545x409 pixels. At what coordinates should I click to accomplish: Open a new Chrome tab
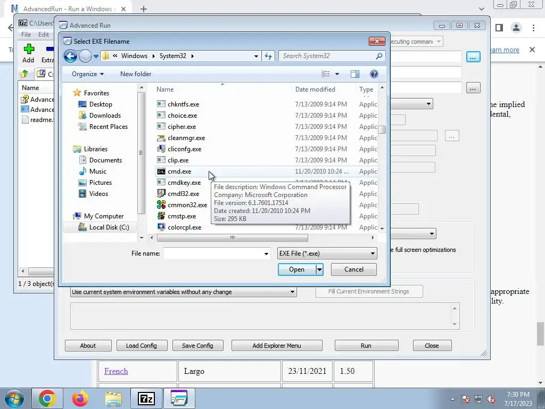point(144,9)
